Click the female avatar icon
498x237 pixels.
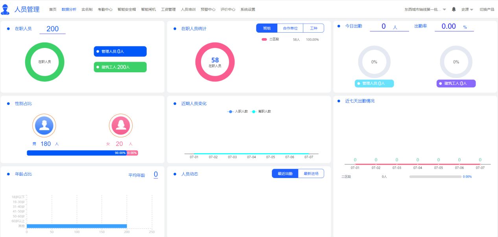(120, 125)
